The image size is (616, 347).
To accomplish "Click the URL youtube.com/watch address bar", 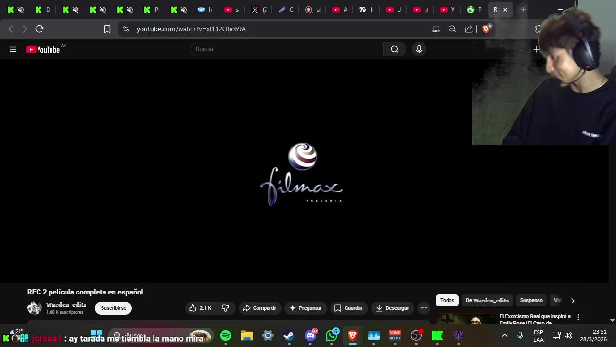I will pyautogui.click(x=191, y=29).
